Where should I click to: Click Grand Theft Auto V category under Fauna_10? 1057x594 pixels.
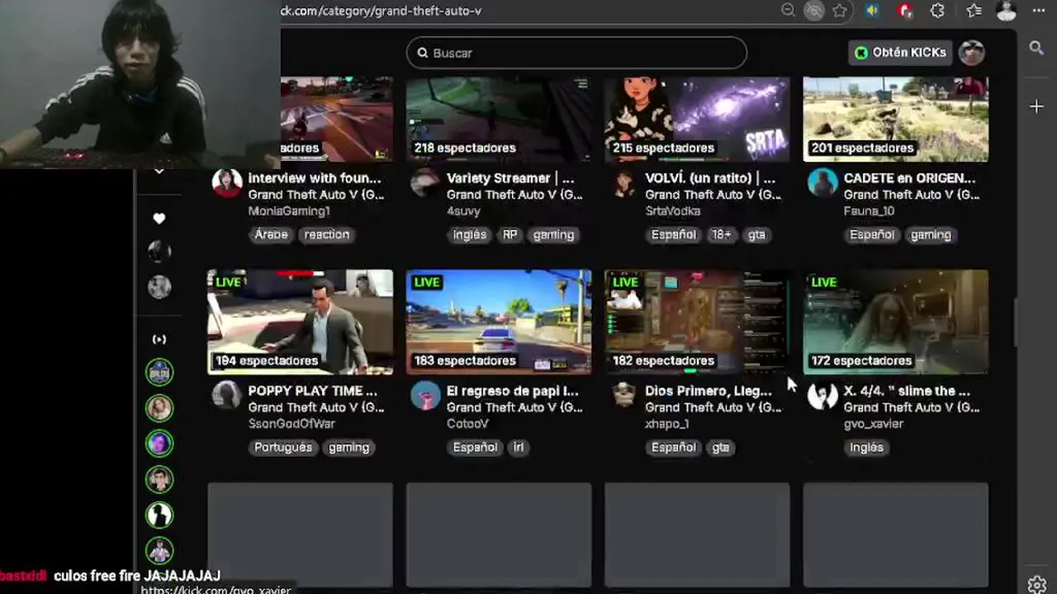pos(912,195)
